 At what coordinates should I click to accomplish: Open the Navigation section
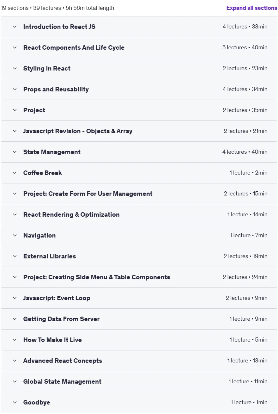click(x=139, y=235)
